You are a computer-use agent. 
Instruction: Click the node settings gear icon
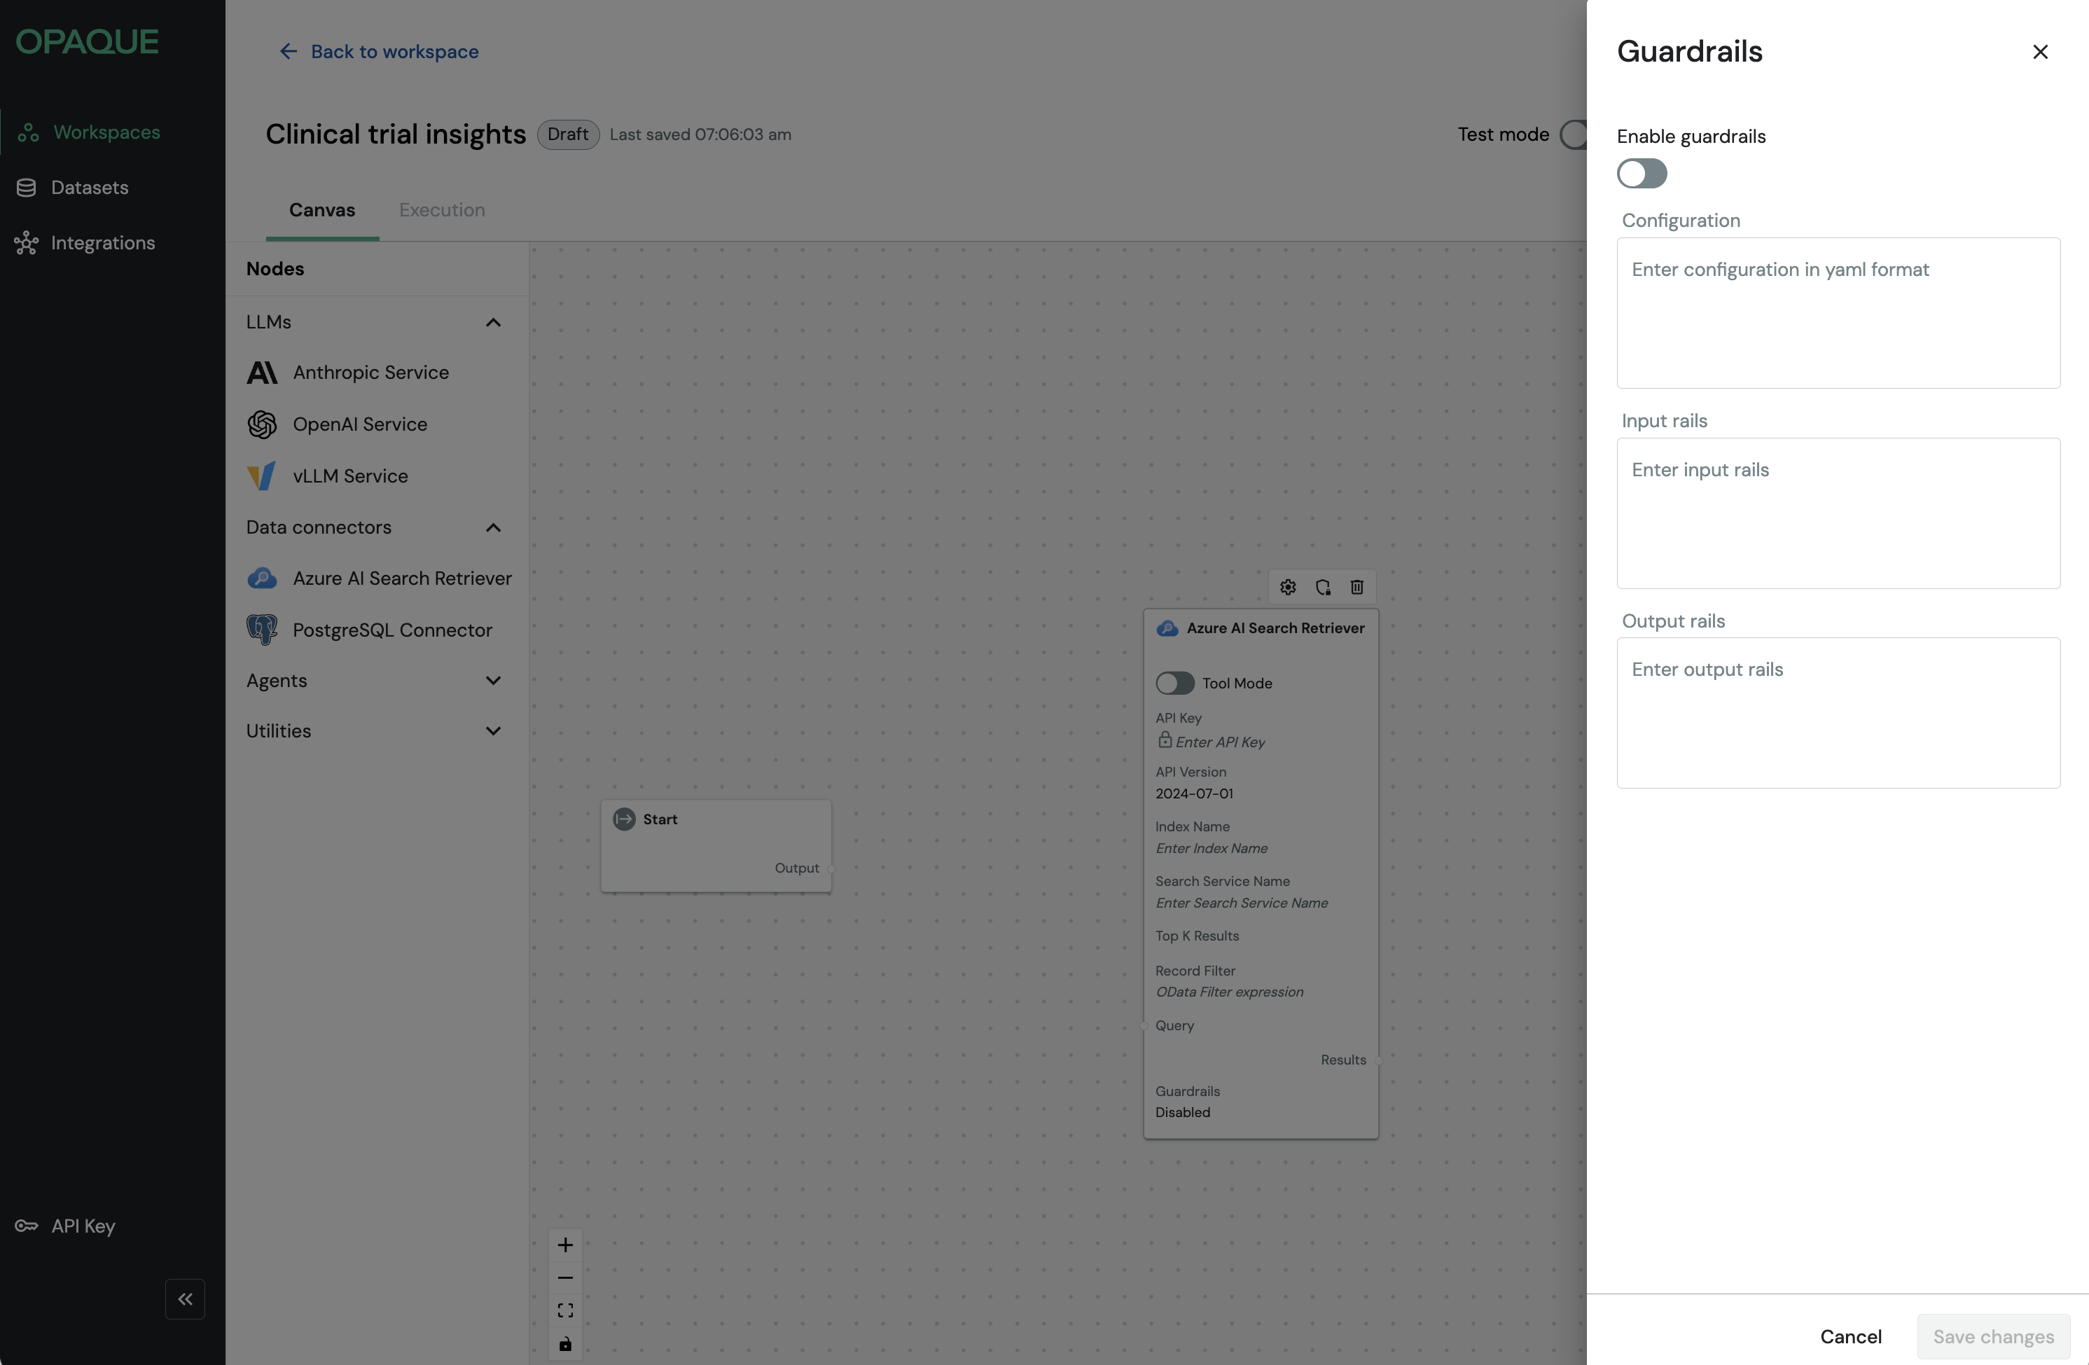(1288, 588)
